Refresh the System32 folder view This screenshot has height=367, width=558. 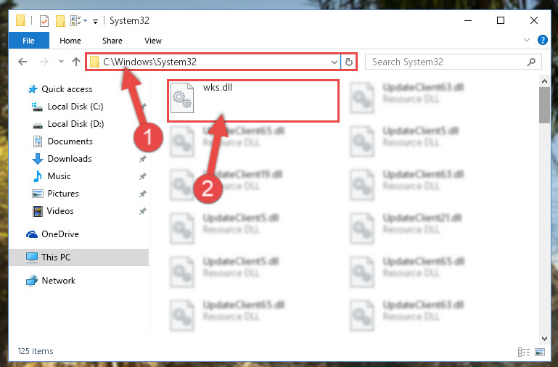349,62
